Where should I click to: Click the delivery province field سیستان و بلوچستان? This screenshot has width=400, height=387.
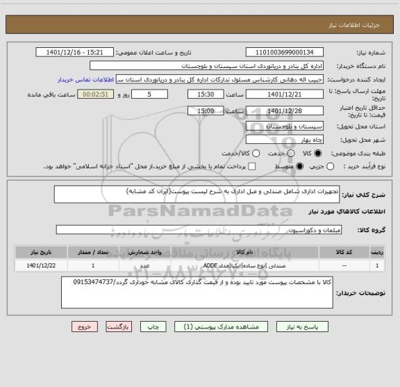285,126
